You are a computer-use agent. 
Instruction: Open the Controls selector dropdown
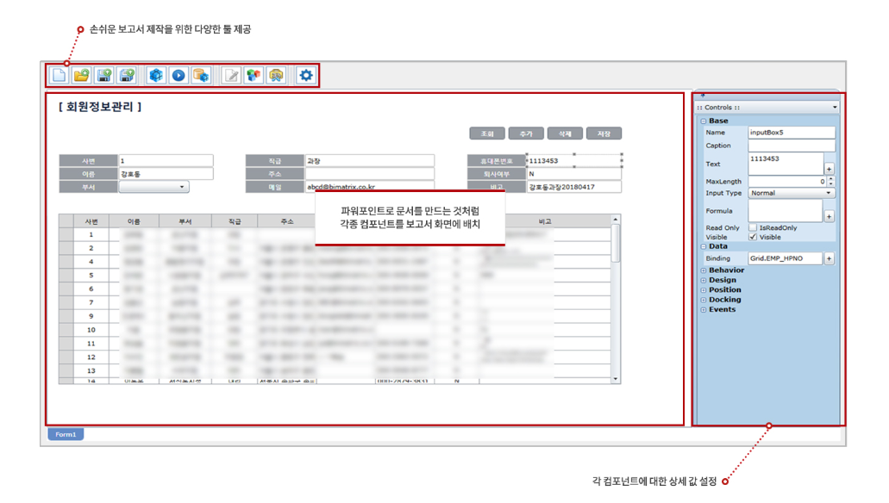[x=835, y=108]
